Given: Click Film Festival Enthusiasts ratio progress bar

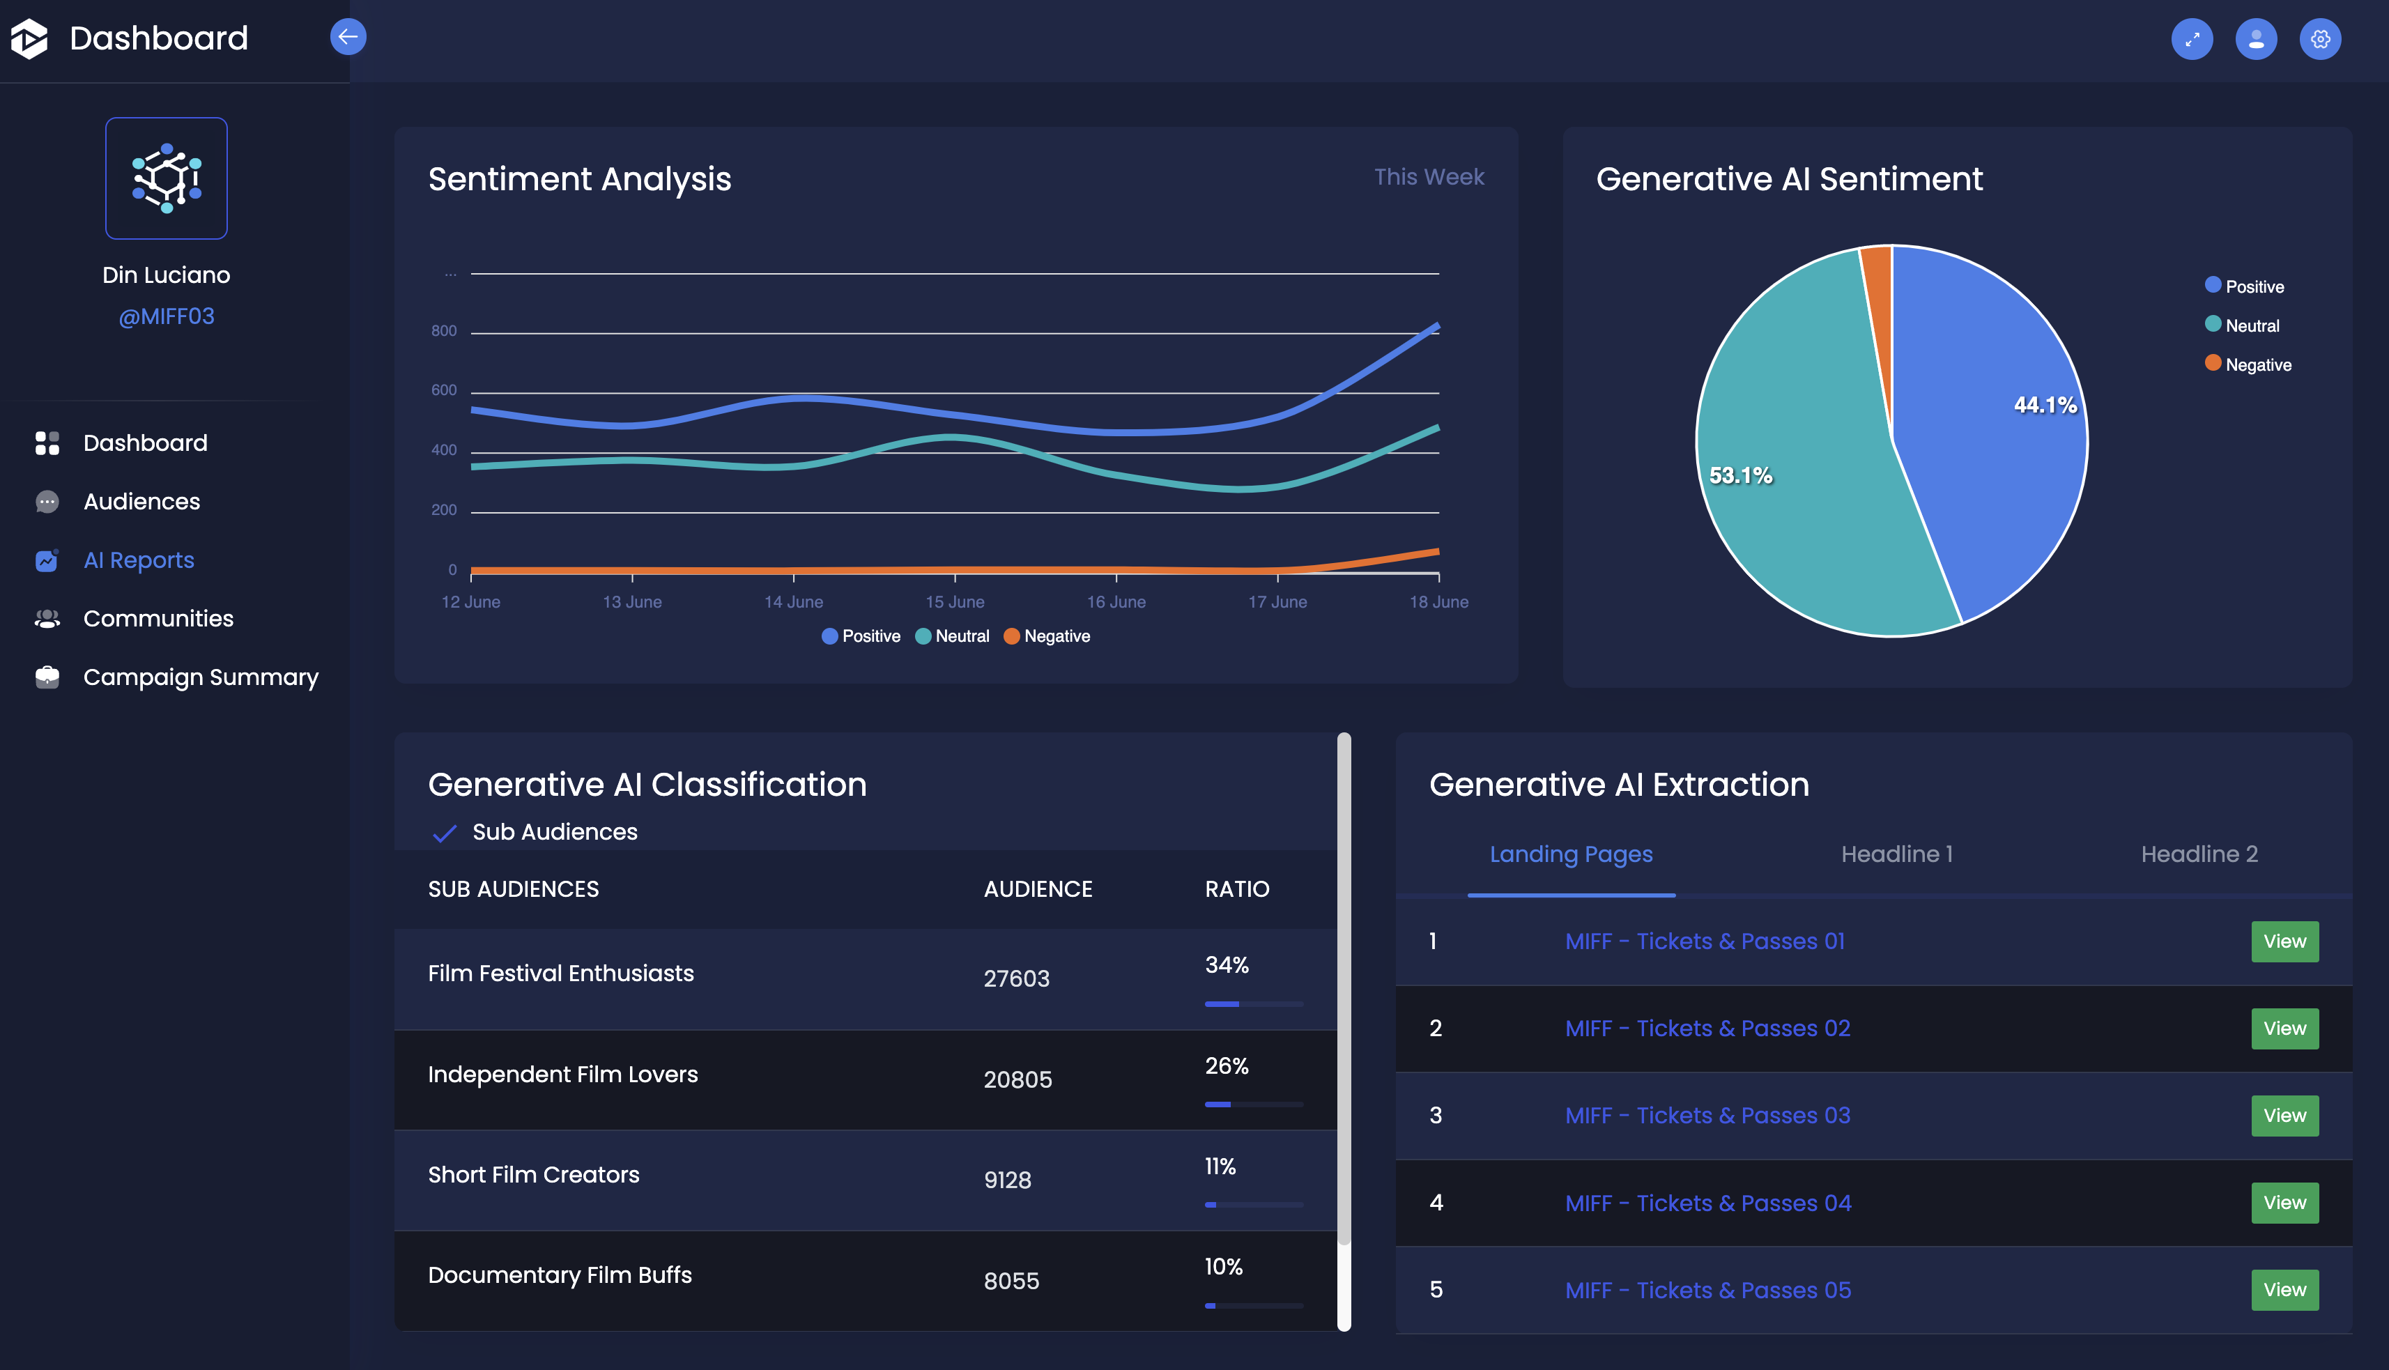Looking at the screenshot, I should tap(1253, 1004).
